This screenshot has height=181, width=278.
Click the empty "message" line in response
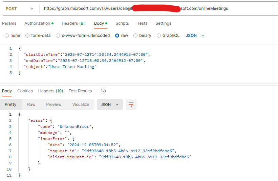[55, 133]
